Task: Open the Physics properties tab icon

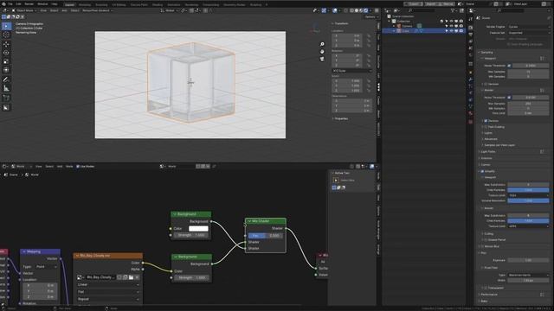Action: (x=471, y=92)
